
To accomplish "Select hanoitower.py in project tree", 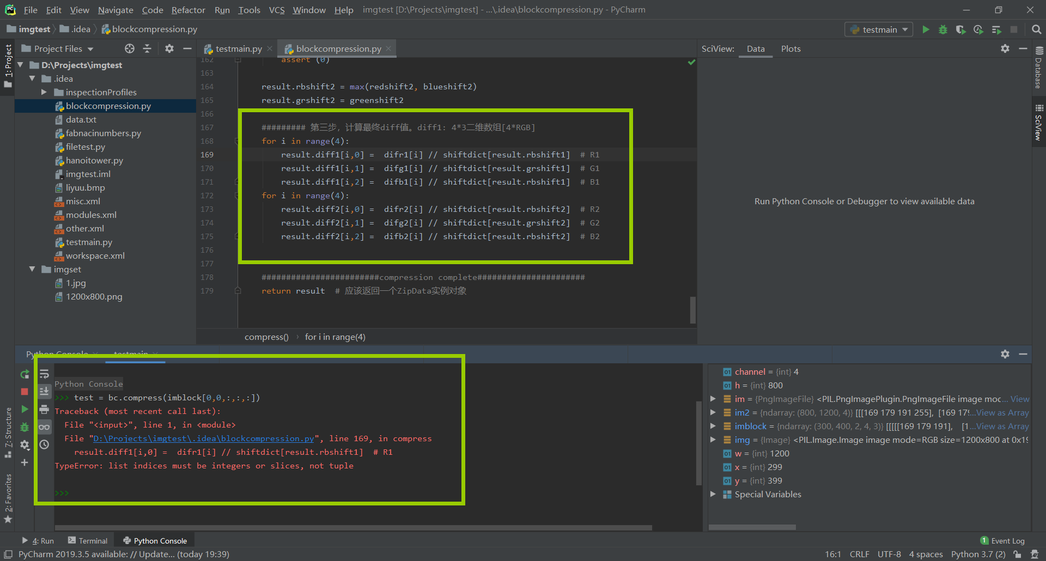I will click(94, 160).
